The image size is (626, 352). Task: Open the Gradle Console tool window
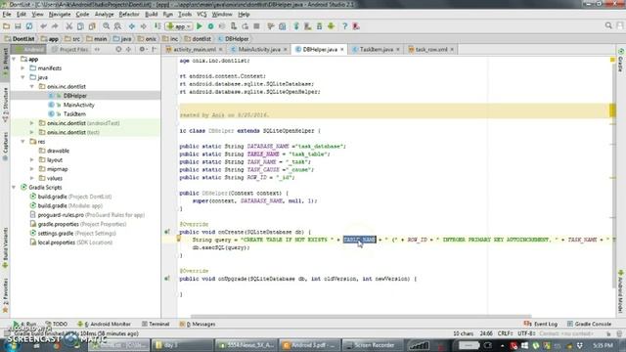pos(589,324)
